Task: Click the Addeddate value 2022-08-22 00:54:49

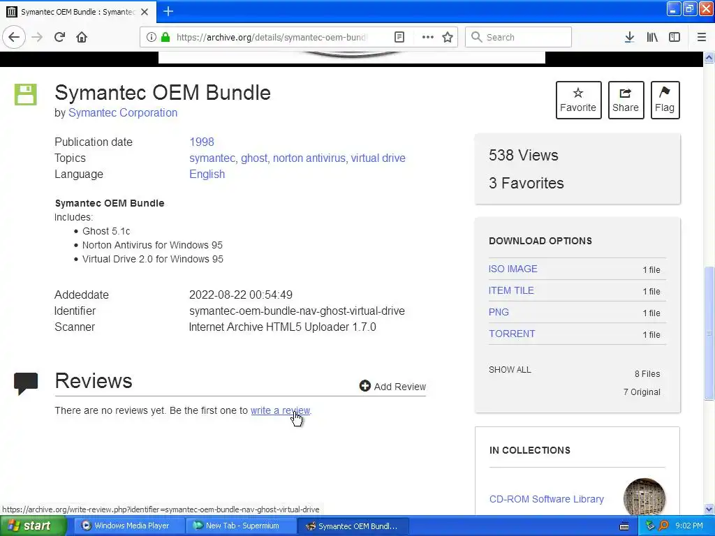Action: tap(241, 295)
